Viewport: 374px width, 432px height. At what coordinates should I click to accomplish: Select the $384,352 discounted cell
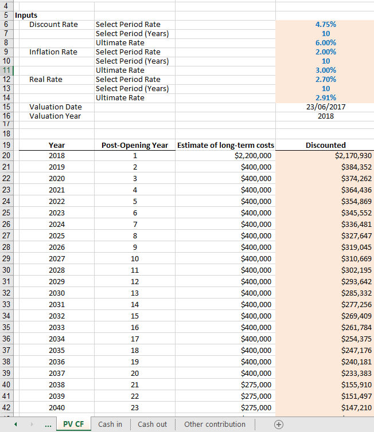point(325,167)
